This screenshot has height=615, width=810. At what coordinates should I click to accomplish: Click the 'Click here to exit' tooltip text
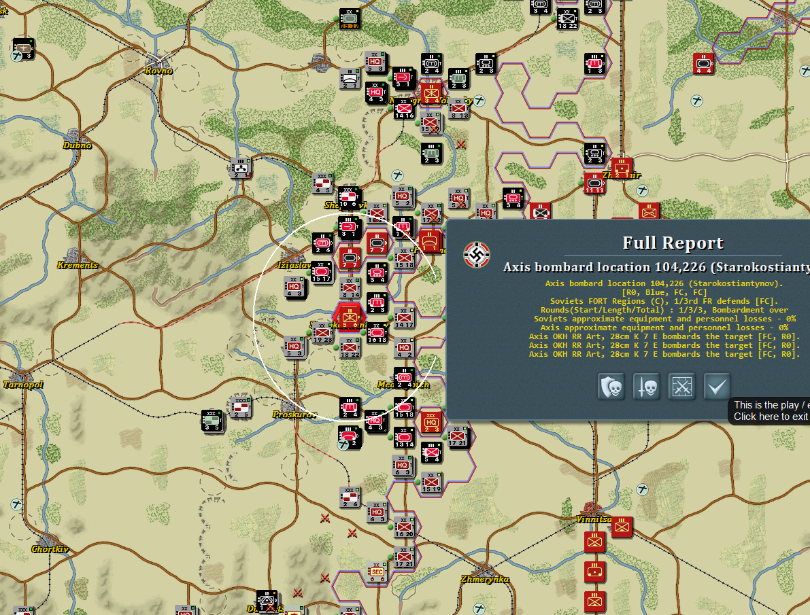pos(771,417)
